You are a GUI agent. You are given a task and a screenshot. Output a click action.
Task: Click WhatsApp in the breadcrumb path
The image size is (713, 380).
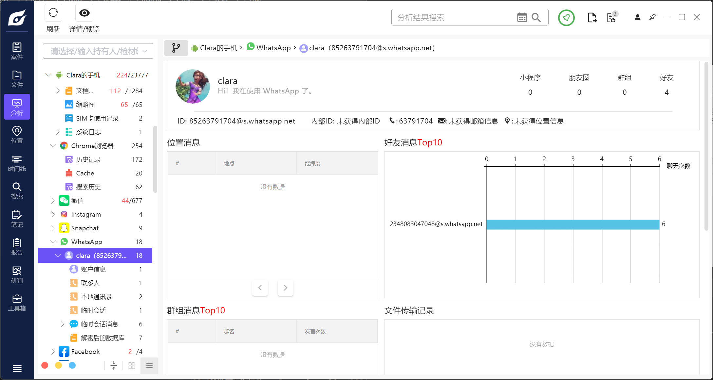273,48
